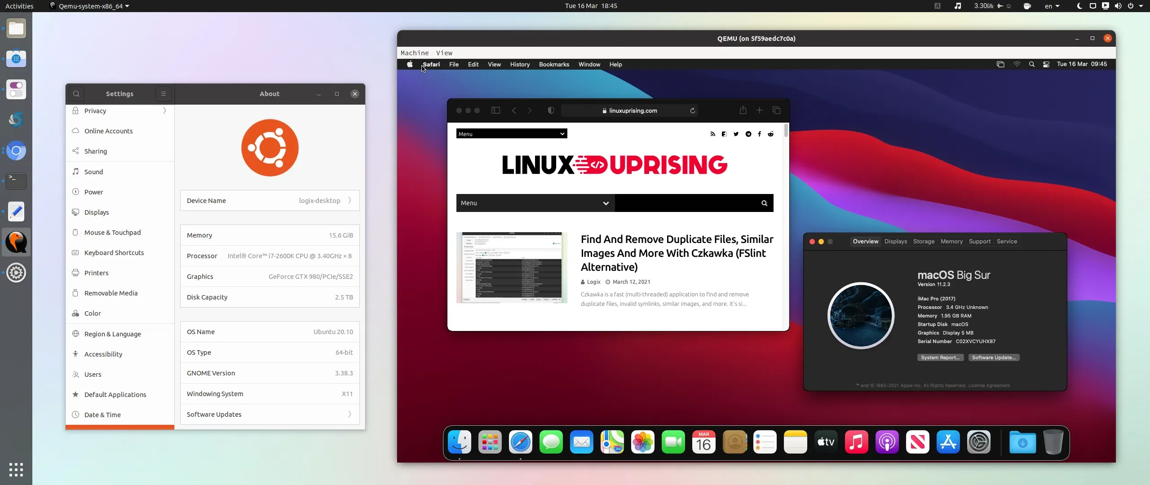
Task: Open Spotlight search in macOS menu bar
Action: tap(1031, 64)
